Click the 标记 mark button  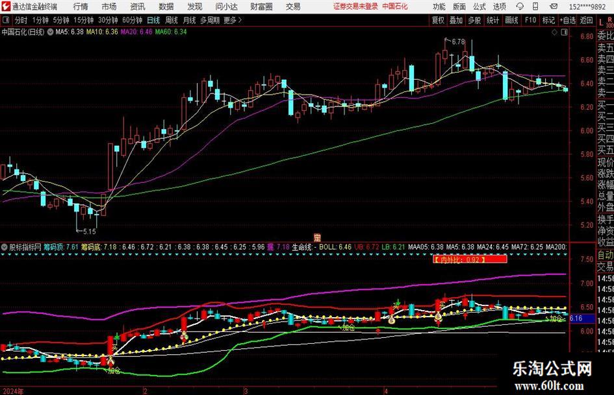(x=548, y=20)
